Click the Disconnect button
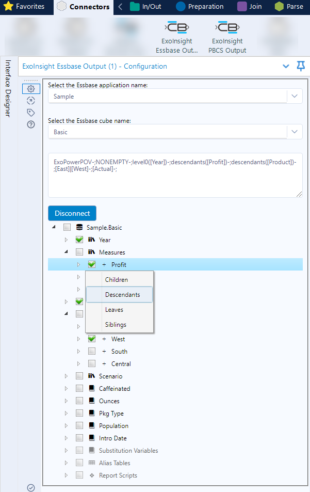Viewport: 310px width, 492px height. [72, 213]
